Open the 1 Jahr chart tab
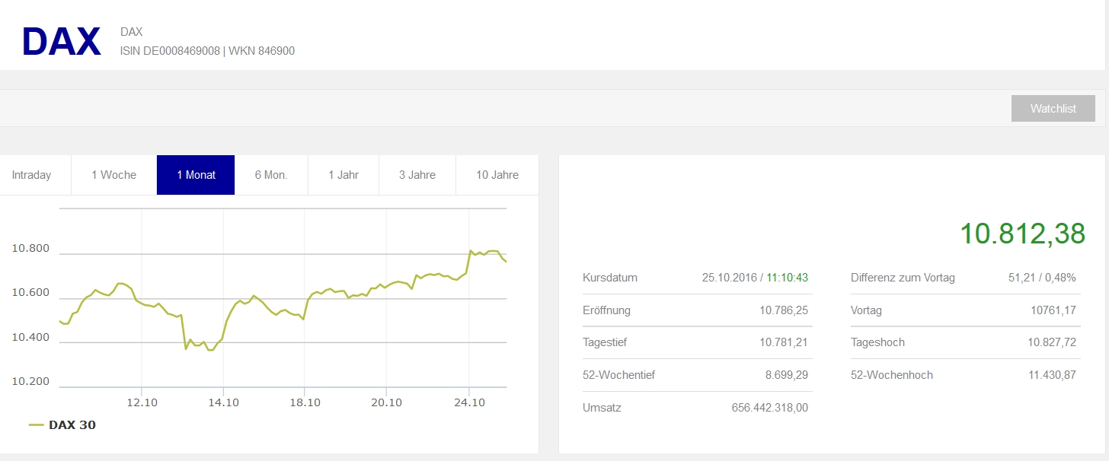Screen dimensions: 1109x461 pyautogui.click(x=344, y=175)
